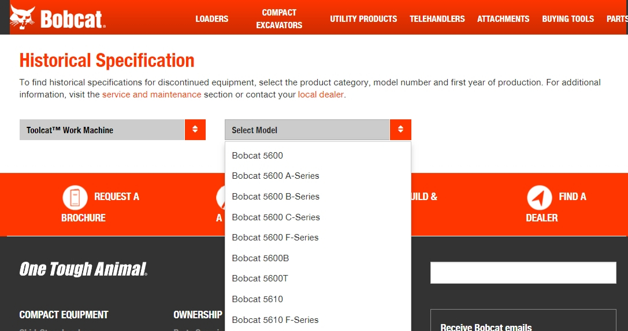The width and height of the screenshot is (628, 331).
Task: Click the Find a Dealer arrow icon
Action: coord(539,198)
